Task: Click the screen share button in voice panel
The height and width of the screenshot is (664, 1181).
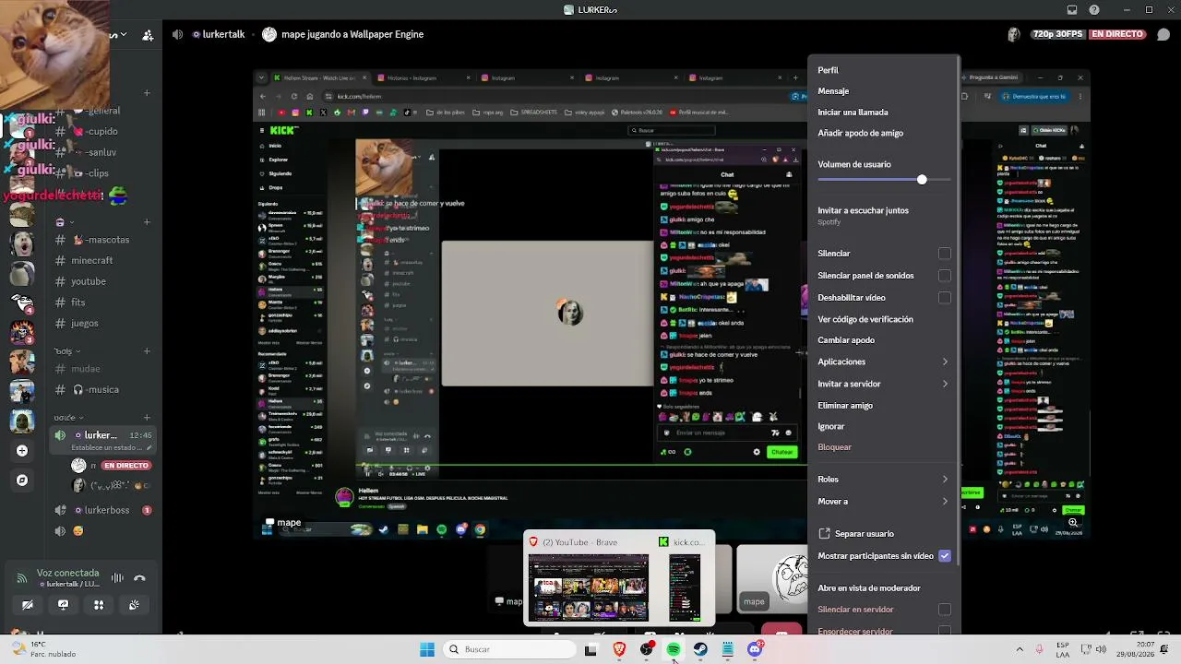Action: 63,605
